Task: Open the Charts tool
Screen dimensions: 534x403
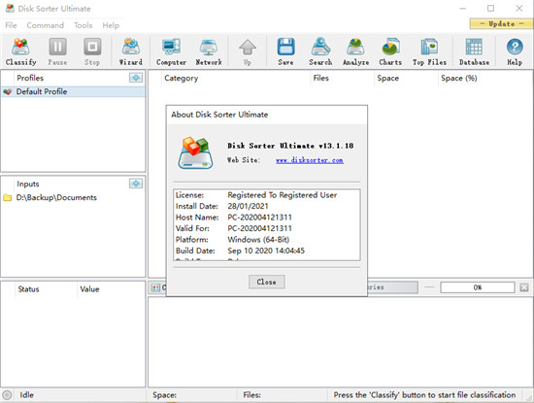Action: pyautogui.click(x=390, y=51)
